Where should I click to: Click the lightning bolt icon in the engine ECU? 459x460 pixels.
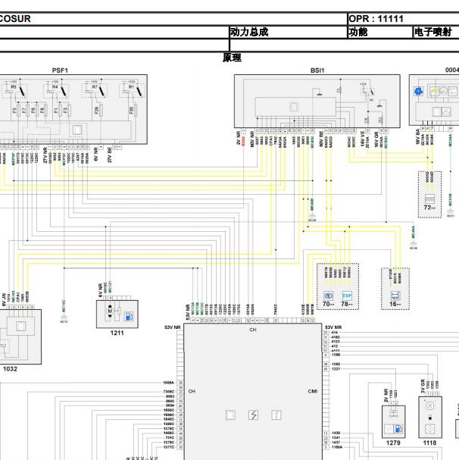(x=253, y=415)
